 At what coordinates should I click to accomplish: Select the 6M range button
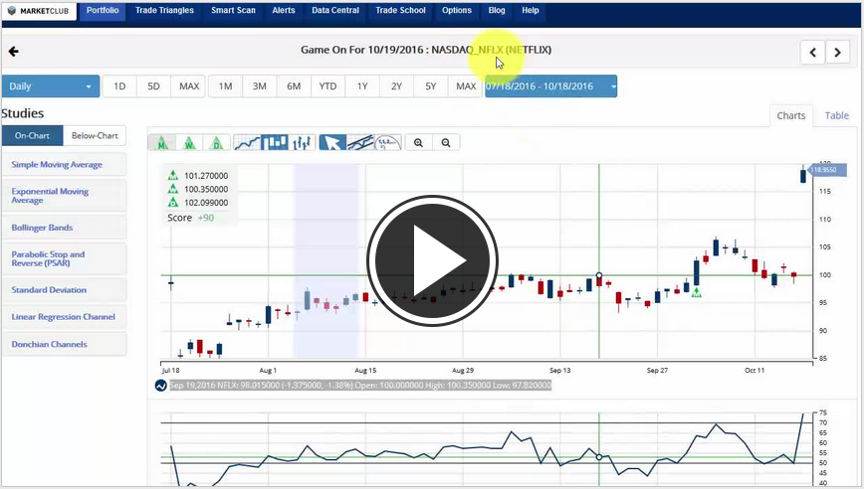click(x=294, y=86)
